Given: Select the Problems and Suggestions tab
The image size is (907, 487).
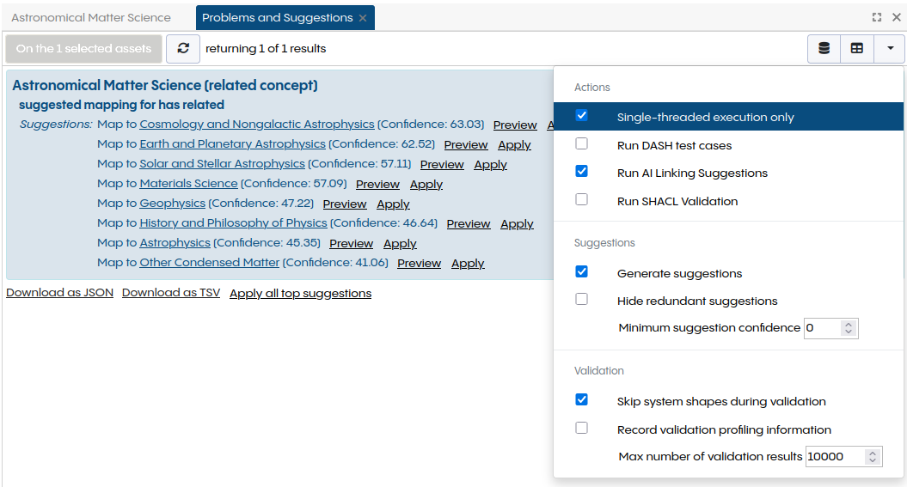Looking at the screenshot, I should pyautogui.click(x=277, y=18).
